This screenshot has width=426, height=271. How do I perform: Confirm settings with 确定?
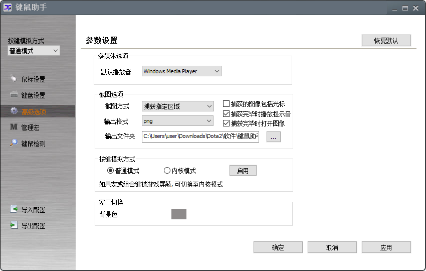pos(278,247)
